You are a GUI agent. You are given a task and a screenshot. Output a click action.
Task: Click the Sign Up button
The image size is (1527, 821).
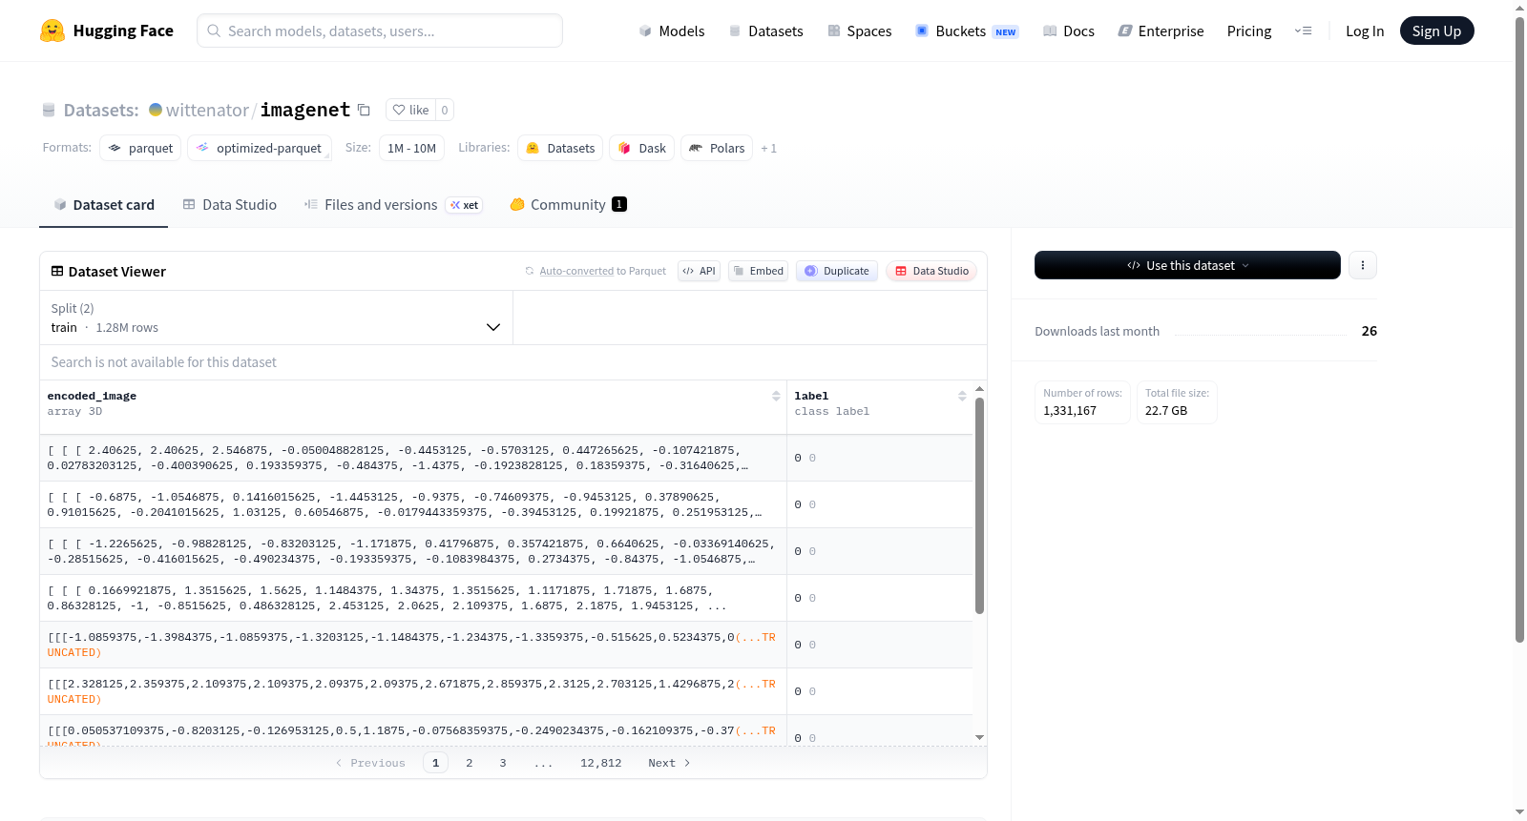pyautogui.click(x=1437, y=31)
